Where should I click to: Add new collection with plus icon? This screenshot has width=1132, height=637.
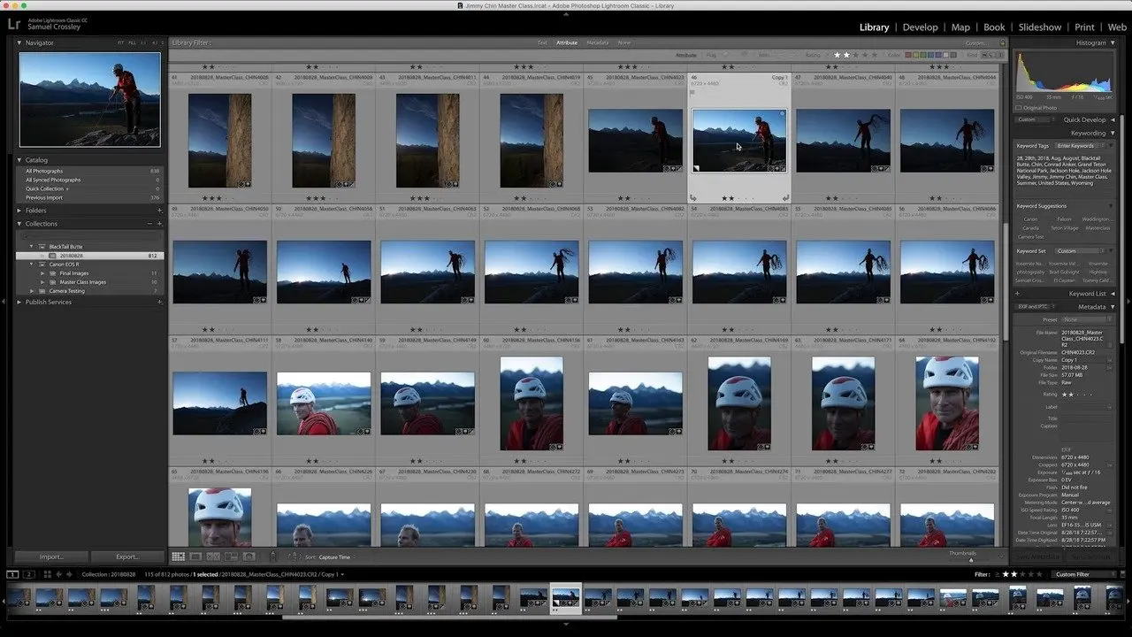click(x=160, y=224)
